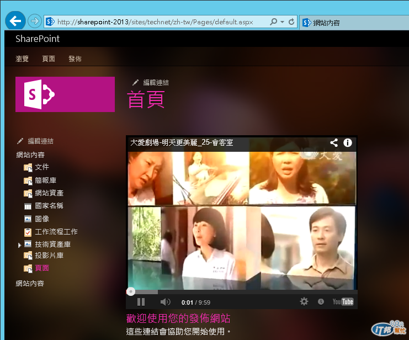Click pencil icon in left navigation

(x=20, y=141)
